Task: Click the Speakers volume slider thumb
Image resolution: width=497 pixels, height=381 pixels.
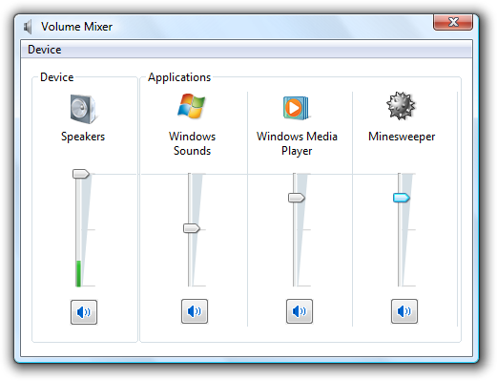Action: [81, 174]
